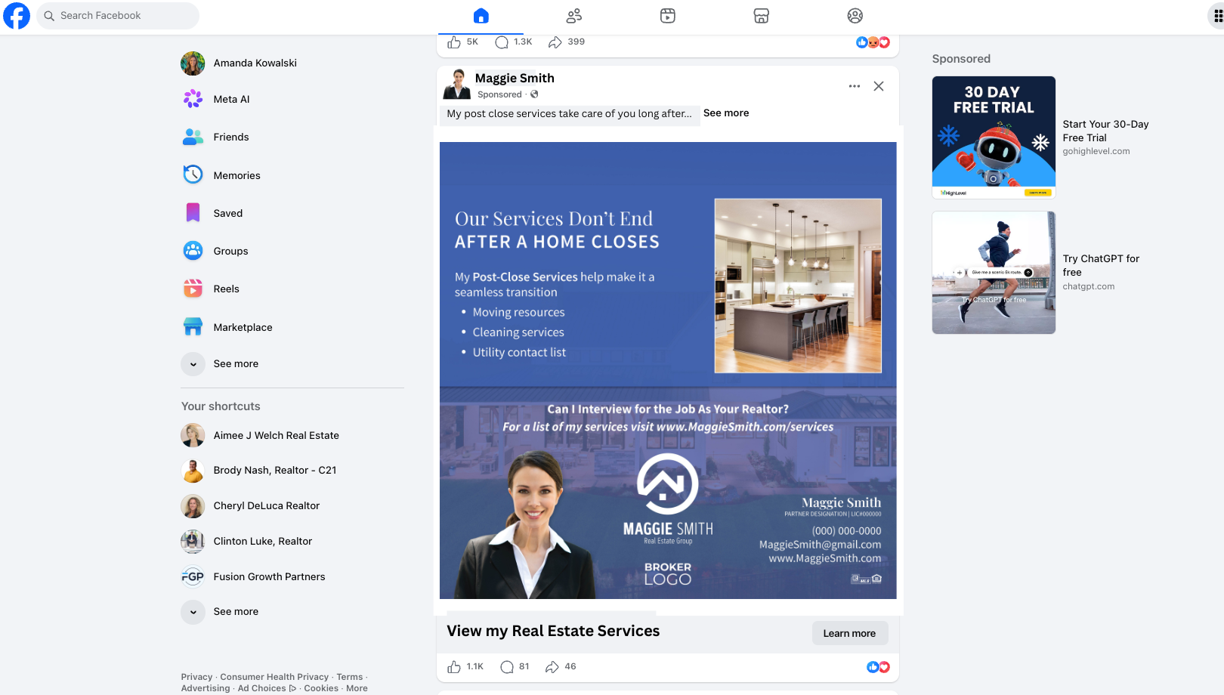Viewport: 1224px width, 695px height.
Task: Click the Maggie Smith ad image
Action: pyautogui.click(x=668, y=370)
